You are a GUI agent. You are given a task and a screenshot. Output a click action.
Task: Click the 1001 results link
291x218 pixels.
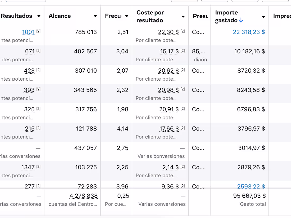(x=28, y=32)
